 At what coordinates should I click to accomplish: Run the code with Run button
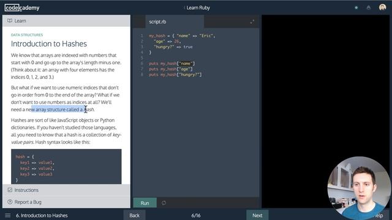tap(145, 203)
